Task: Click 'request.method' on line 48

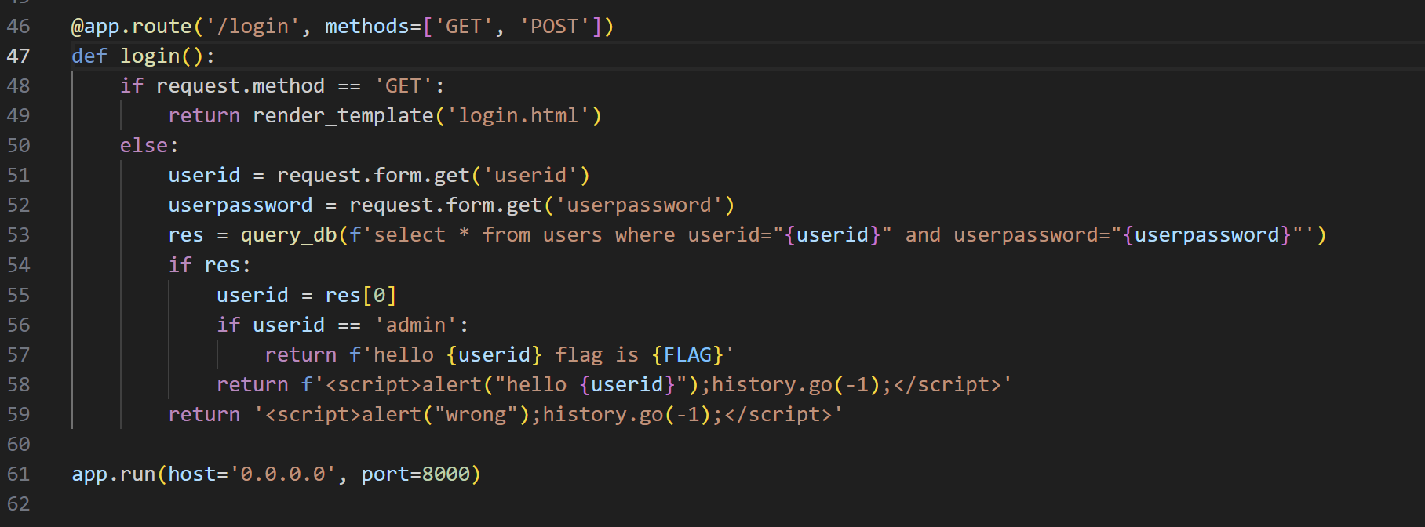Action: tap(240, 85)
